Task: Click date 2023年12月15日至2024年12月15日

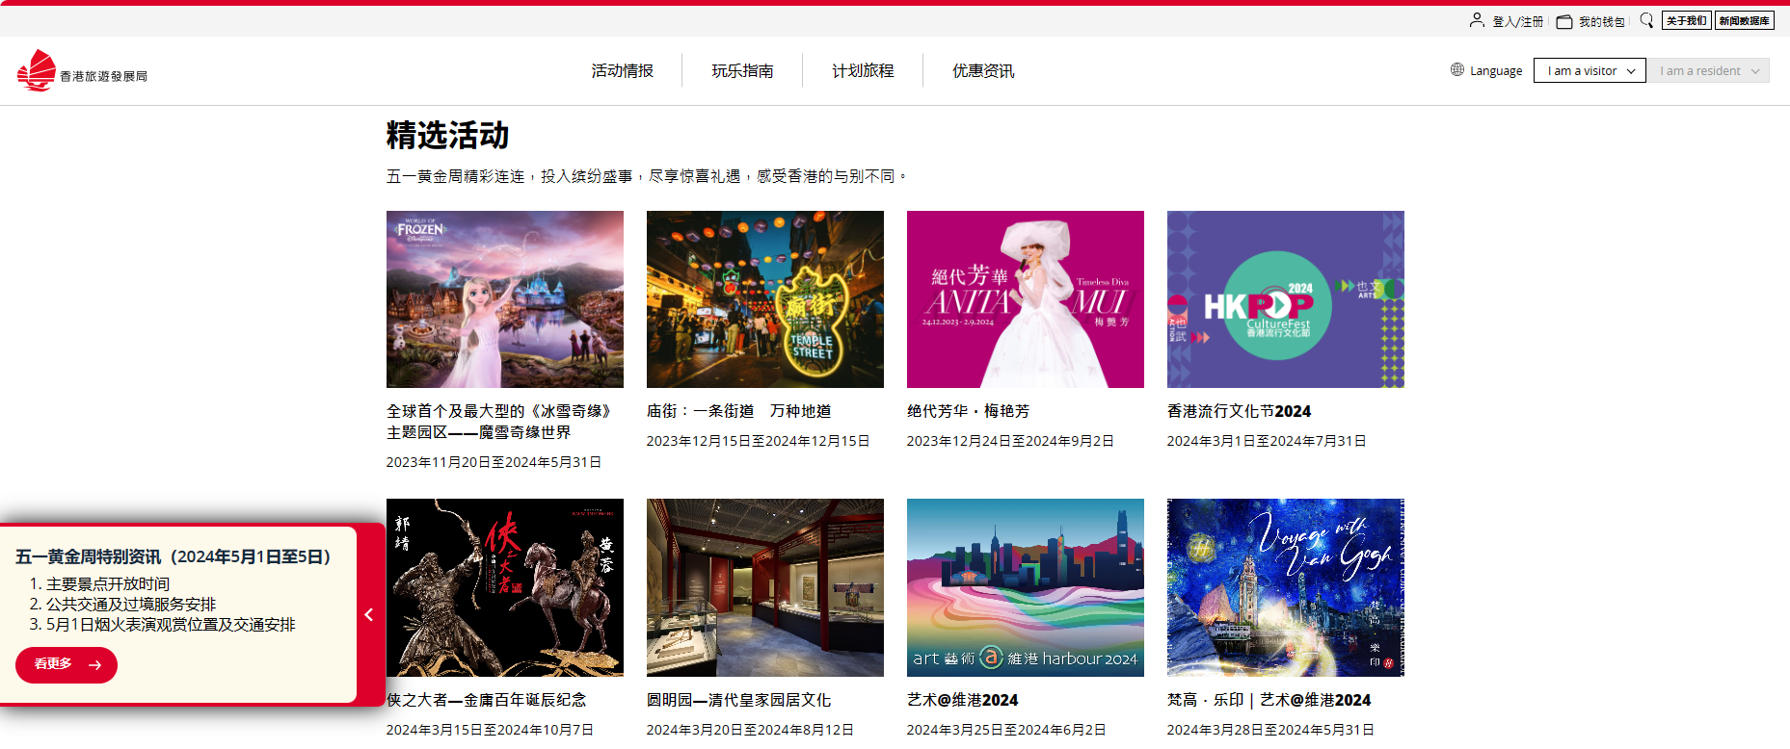Action: pyautogui.click(x=759, y=441)
